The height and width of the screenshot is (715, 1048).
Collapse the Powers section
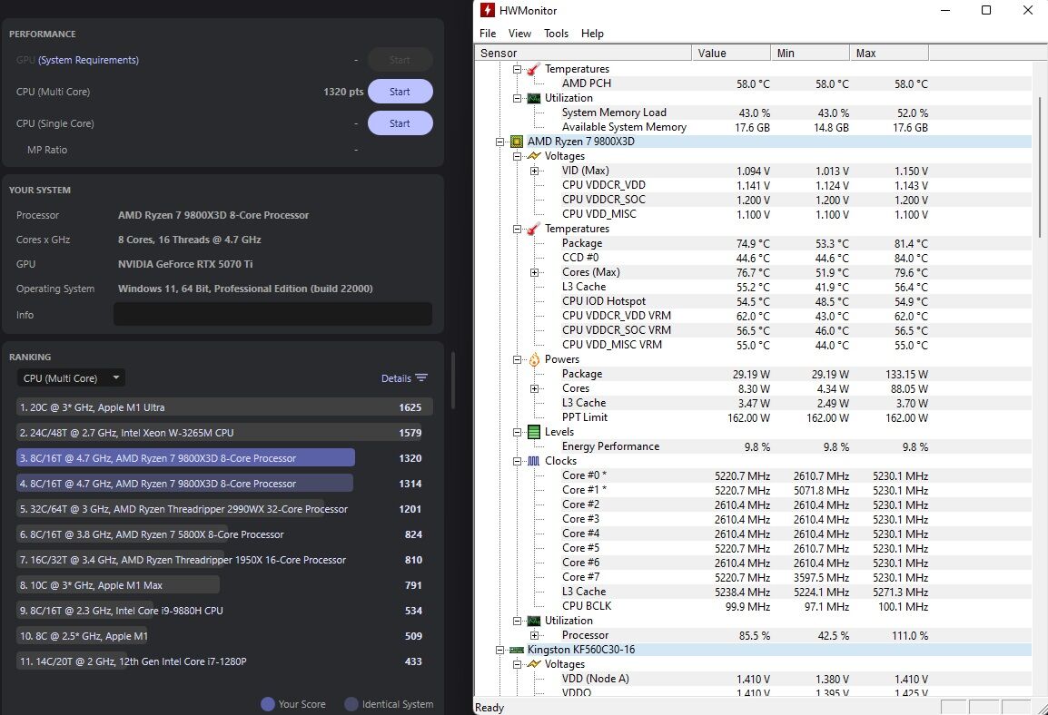coord(517,360)
